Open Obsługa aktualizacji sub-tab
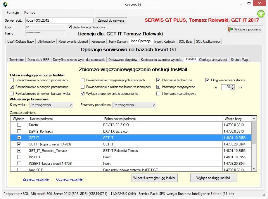 click(x=213, y=59)
